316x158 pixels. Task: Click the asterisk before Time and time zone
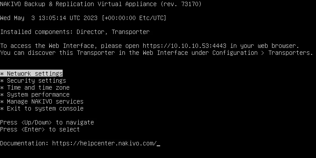pyautogui.click(x=2, y=88)
